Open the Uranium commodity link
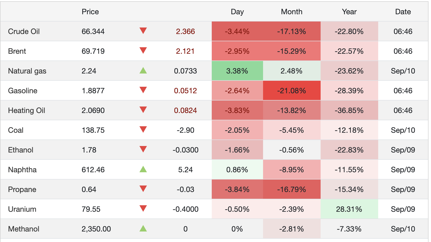 [22, 209]
